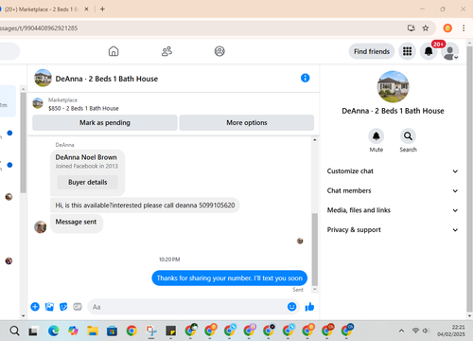
Task: Expand Chat members section
Action: [x=393, y=190]
